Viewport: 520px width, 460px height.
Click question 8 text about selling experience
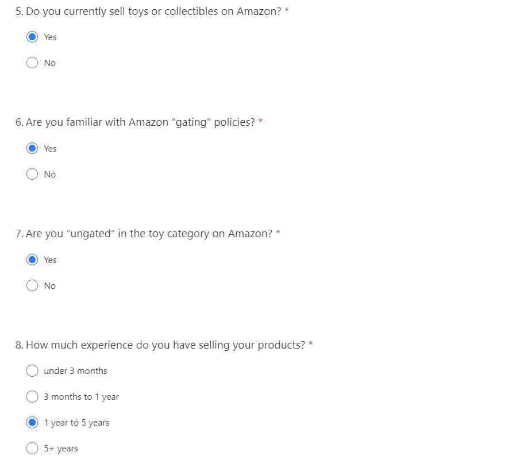click(160, 345)
